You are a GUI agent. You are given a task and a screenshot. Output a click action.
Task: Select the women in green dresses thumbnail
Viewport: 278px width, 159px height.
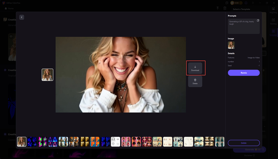tap(220, 142)
